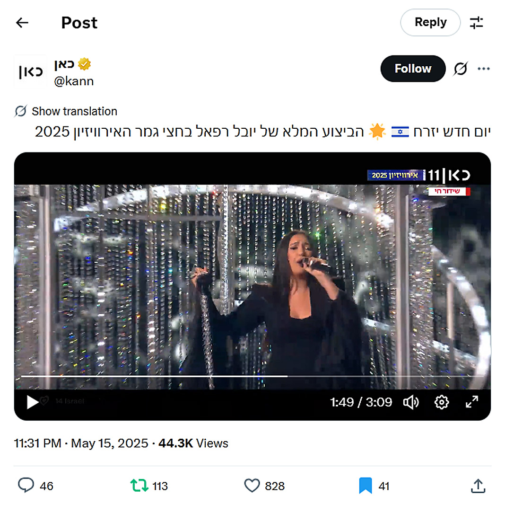505x505 pixels.
Task: Go back using the left arrow
Action: tap(22, 23)
